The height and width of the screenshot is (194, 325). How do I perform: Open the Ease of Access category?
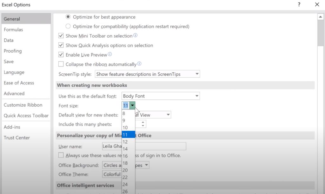click(x=26, y=83)
